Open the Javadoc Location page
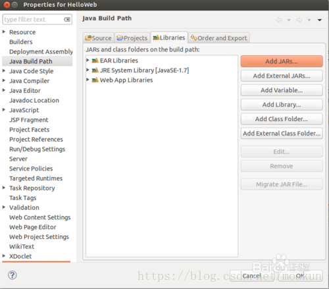 point(34,101)
